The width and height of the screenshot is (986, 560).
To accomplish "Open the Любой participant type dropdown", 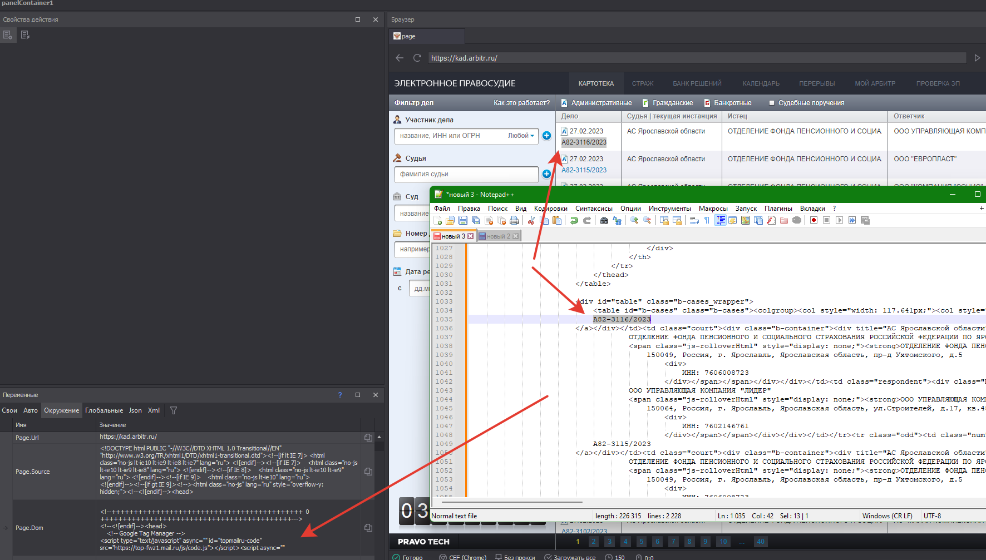I will (521, 136).
